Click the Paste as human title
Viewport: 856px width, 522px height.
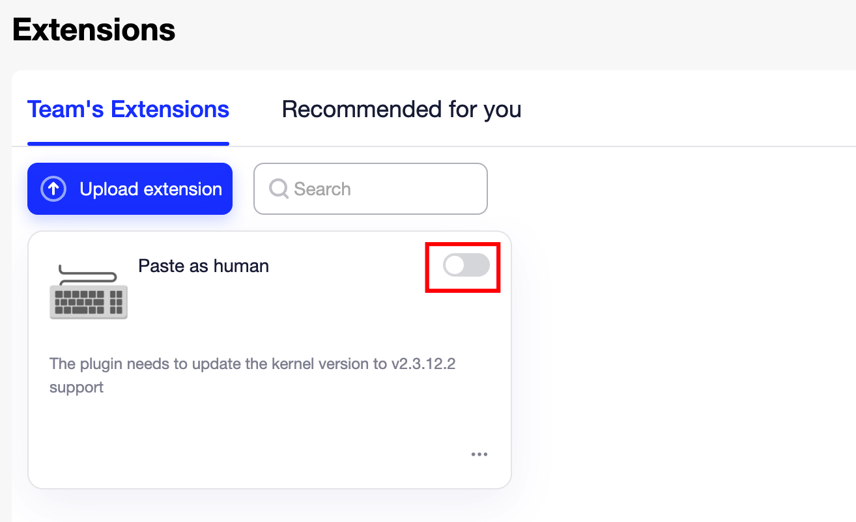203,266
